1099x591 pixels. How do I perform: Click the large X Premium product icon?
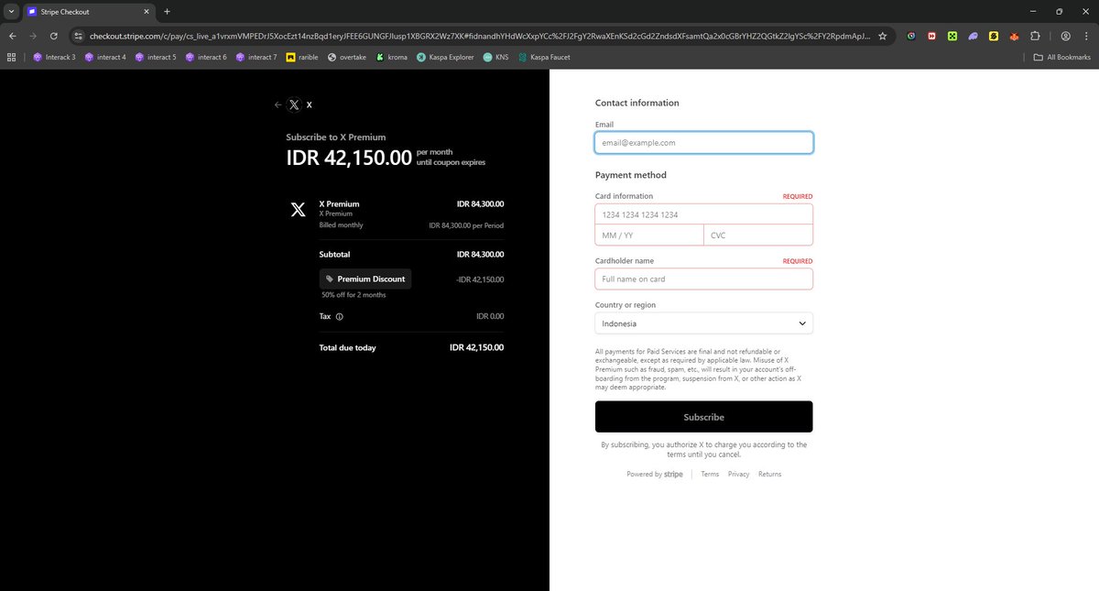tap(298, 210)
